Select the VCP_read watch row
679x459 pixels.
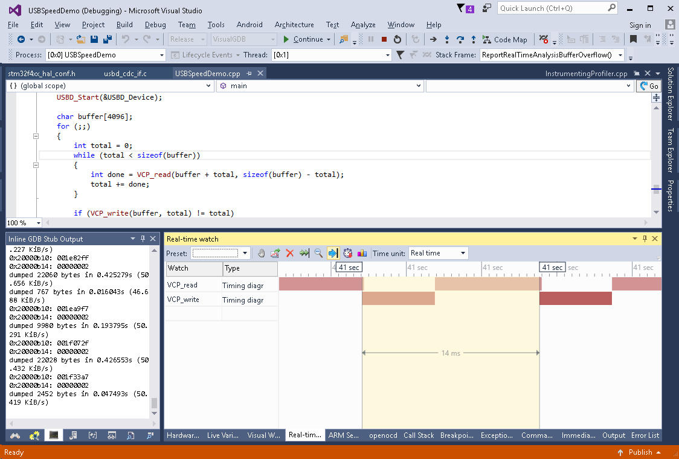click(221, 285)
